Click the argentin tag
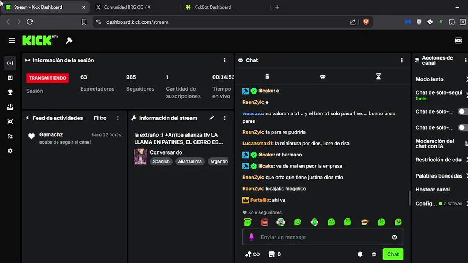This screenshot has height=263, width=468. [x=219, y=161]
